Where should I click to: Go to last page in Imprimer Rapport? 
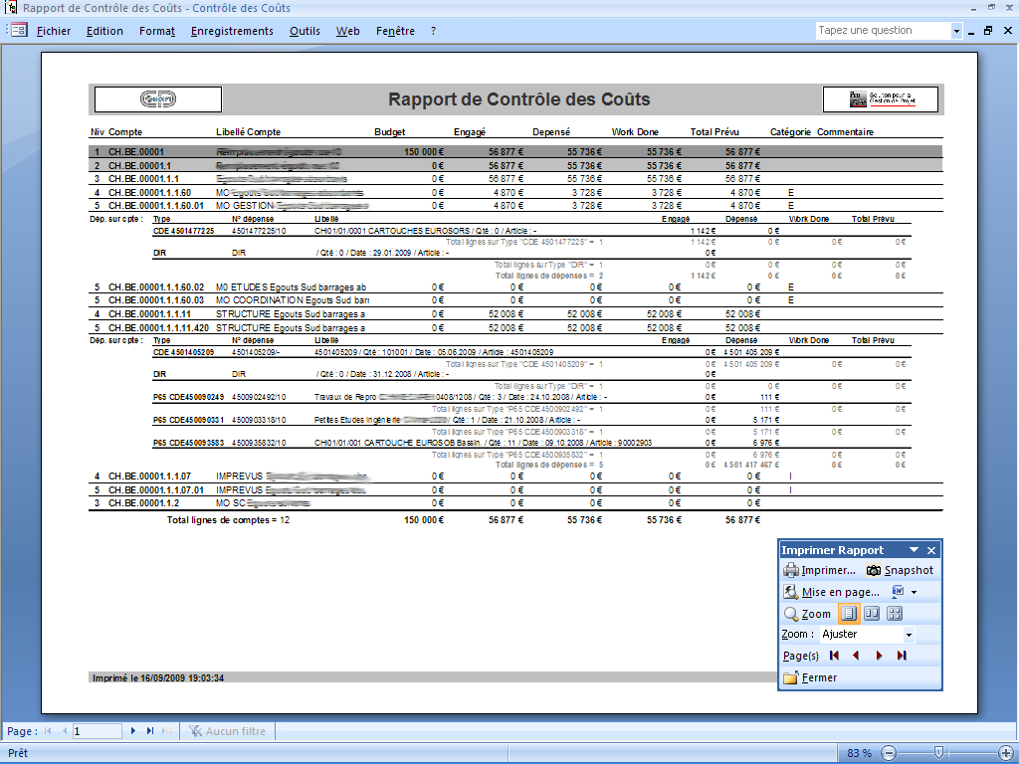click(902, 656)
